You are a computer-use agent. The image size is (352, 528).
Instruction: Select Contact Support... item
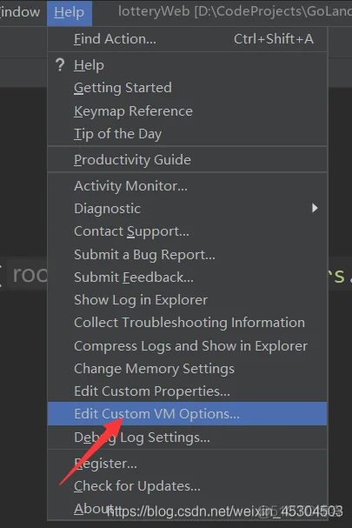point(187,231)
